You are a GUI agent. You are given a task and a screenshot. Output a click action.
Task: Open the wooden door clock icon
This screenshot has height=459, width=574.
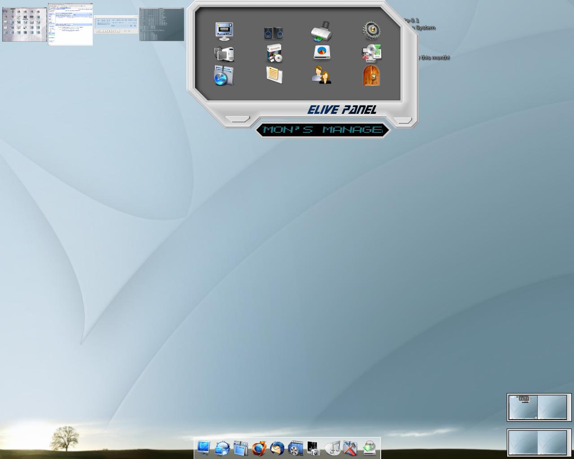point(371,75)
